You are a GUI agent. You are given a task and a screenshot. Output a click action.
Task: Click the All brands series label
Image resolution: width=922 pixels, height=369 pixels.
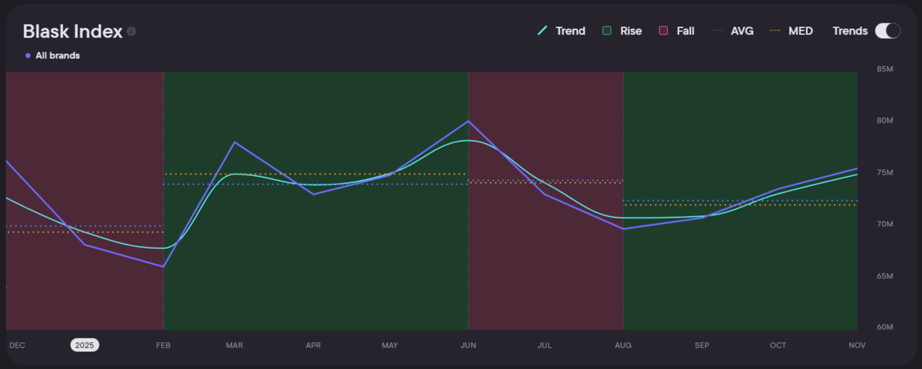(58, 56)
